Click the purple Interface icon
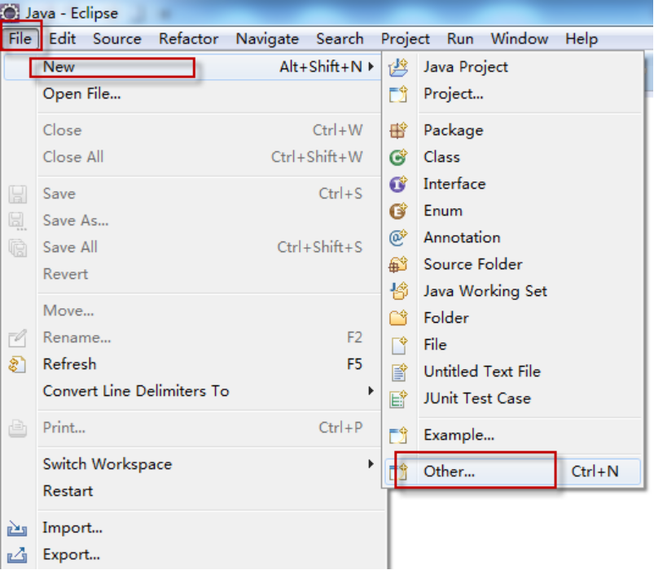 coord(398,184)
